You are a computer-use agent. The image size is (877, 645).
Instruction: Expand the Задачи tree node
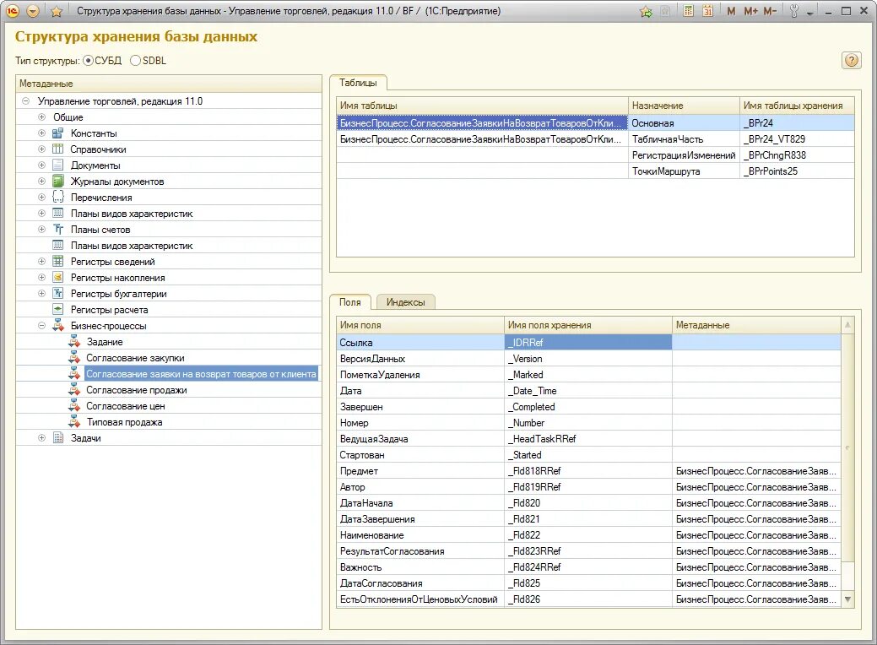(x=41, y=438)
